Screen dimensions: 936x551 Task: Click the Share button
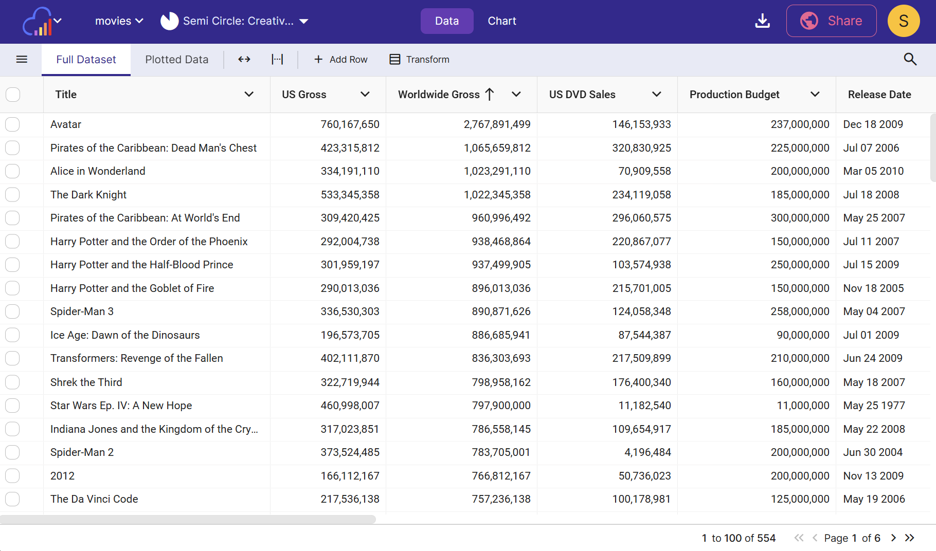[x=831, y=21]
